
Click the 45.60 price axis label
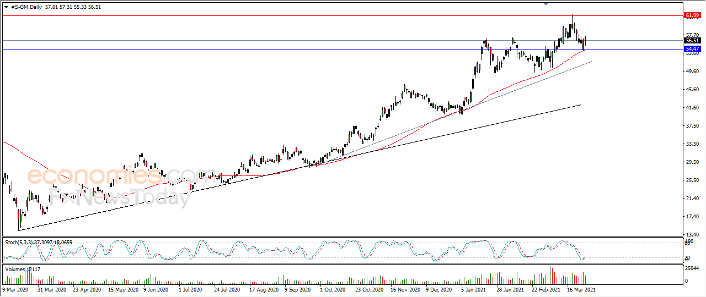click(692, 89)
